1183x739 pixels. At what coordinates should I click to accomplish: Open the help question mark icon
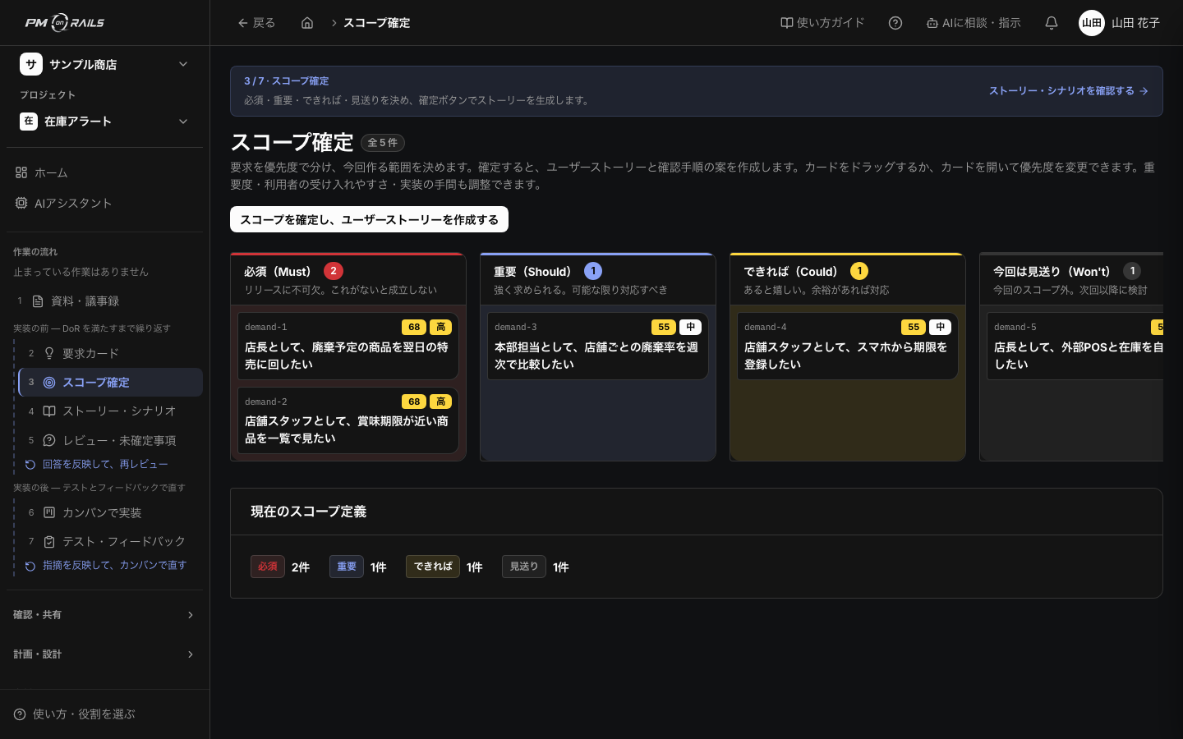(x=895, y=23)
